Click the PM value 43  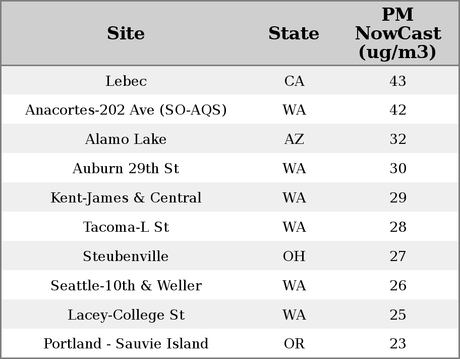(397, 81)
